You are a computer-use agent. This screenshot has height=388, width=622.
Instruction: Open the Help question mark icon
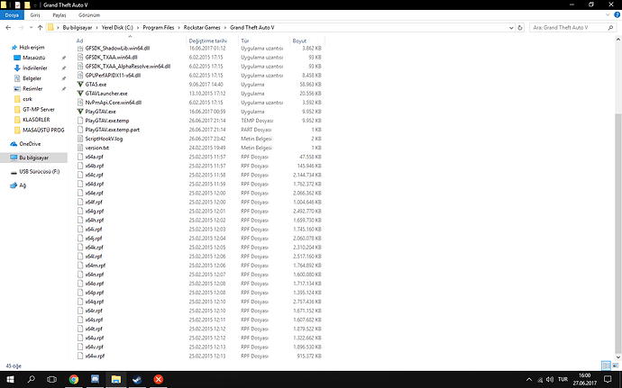pyautogui.click(x=617, y=15)
